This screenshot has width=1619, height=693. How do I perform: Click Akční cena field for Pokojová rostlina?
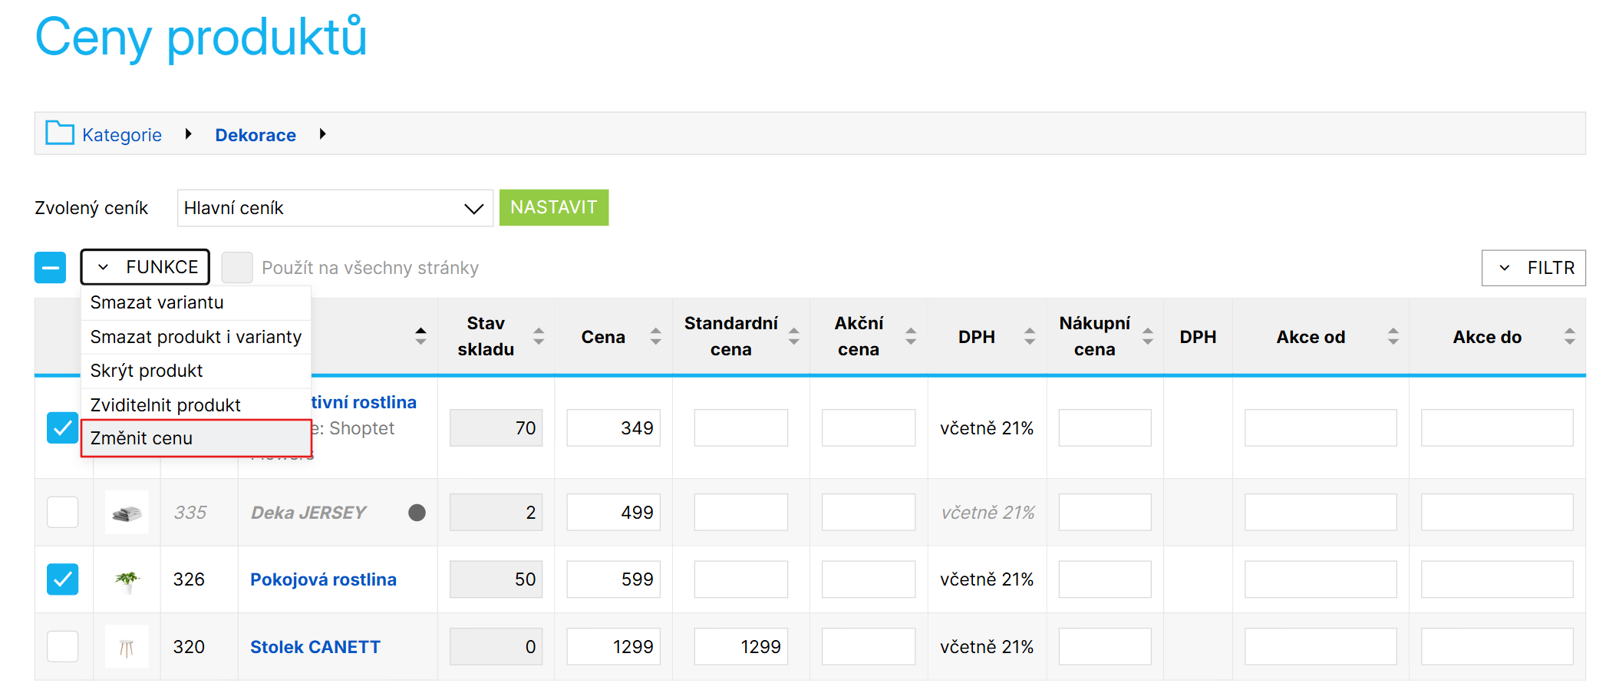[x=869, y=579]
